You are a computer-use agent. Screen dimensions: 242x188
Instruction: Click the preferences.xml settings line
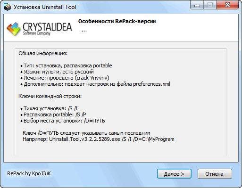tap(95, 84)
